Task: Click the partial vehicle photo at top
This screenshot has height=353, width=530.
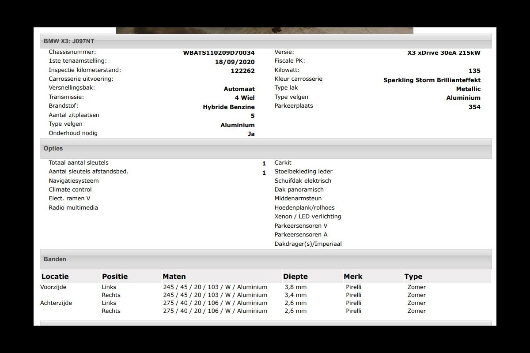Action: [265, 30]
